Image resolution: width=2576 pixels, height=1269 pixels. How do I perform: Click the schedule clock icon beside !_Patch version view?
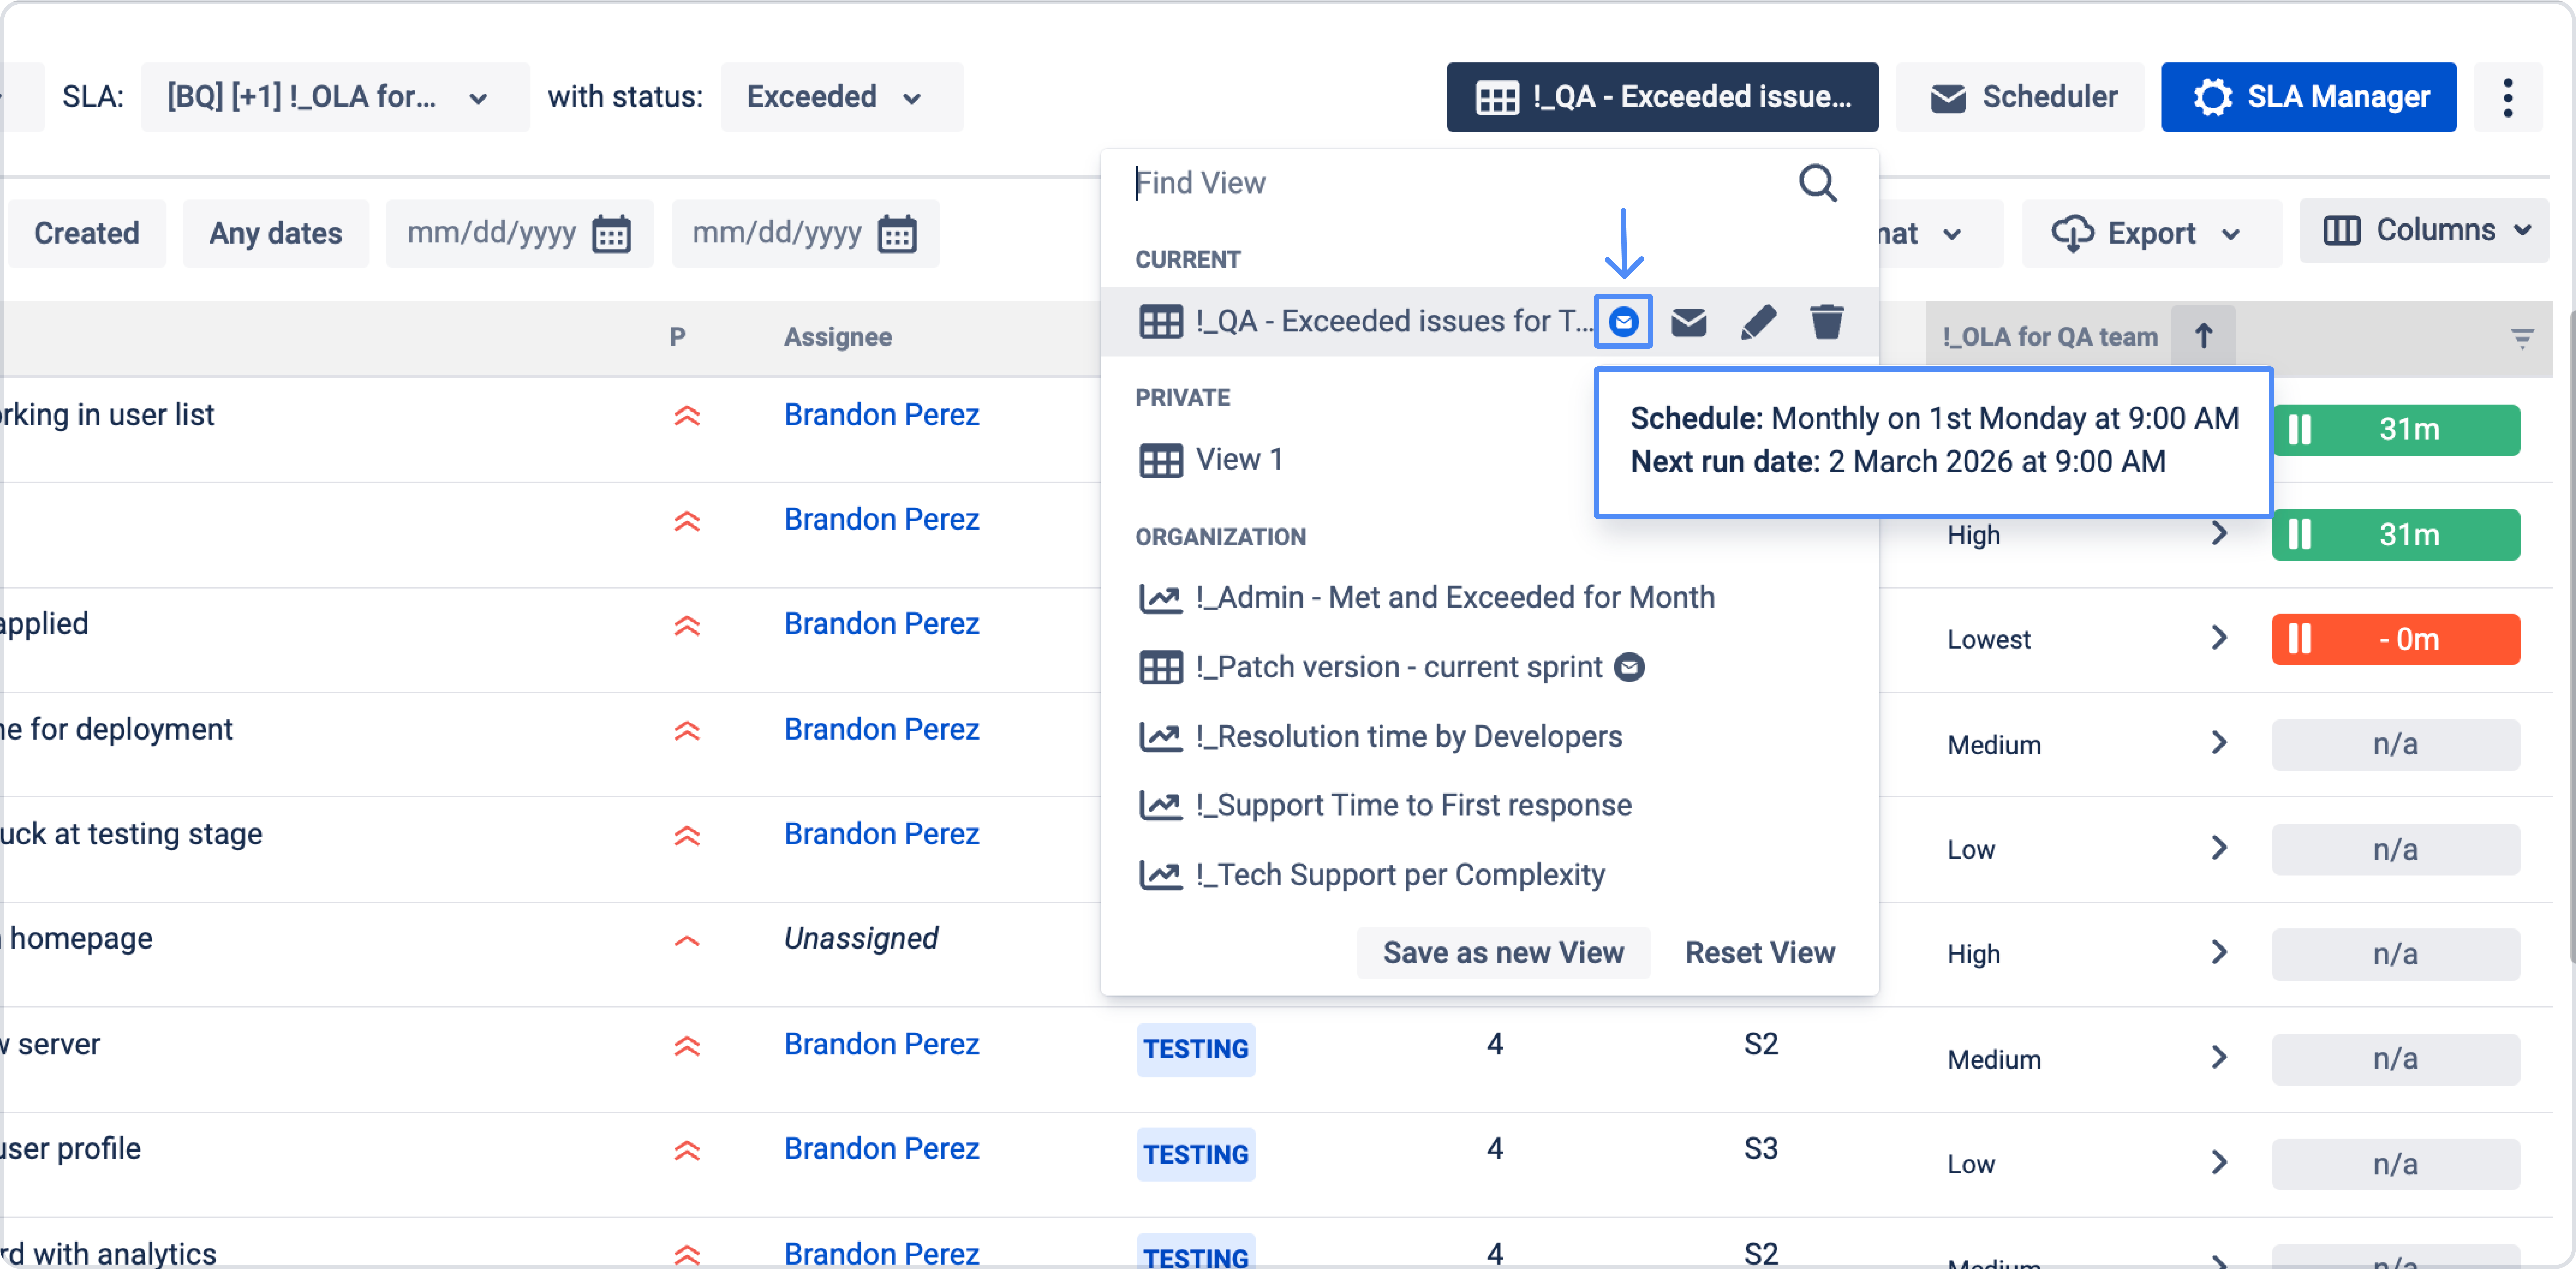tap(1629, 667)
